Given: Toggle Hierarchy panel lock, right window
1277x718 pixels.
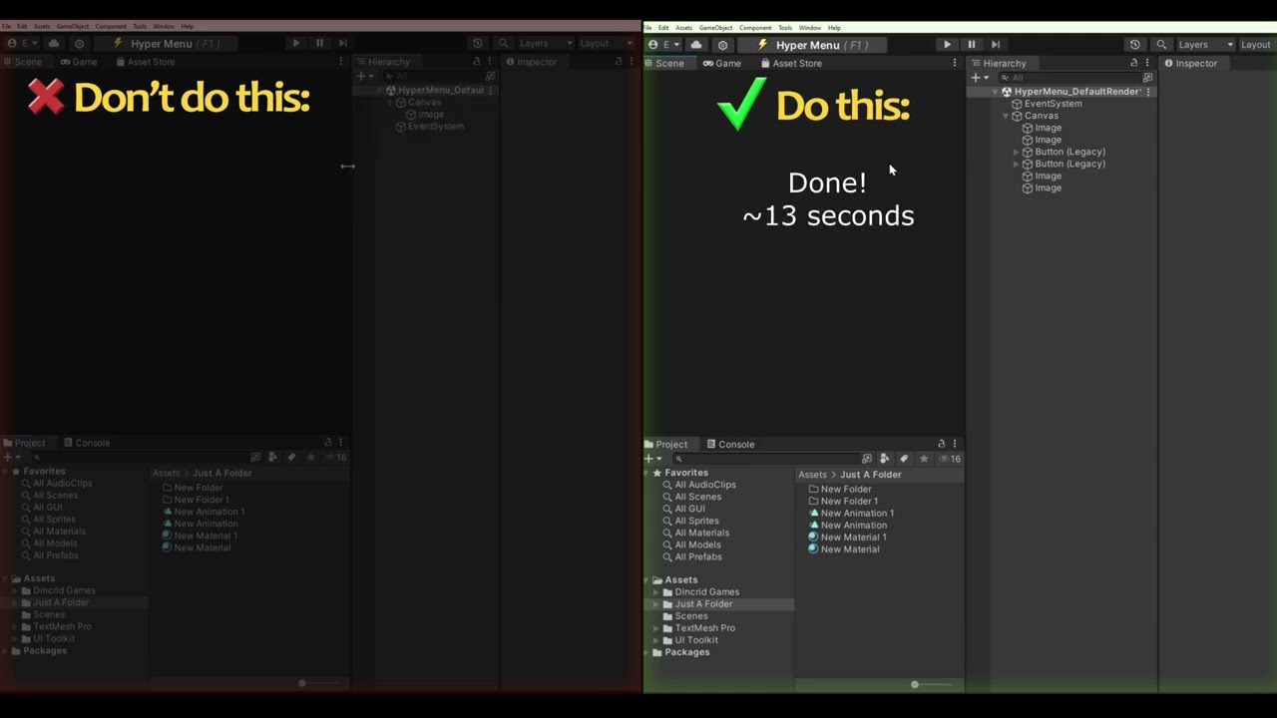Looking at the screenshot, I should (1133, 63).
